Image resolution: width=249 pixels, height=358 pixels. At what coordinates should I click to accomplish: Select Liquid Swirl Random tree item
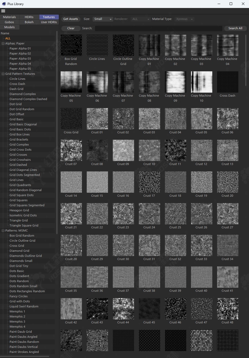24,306
